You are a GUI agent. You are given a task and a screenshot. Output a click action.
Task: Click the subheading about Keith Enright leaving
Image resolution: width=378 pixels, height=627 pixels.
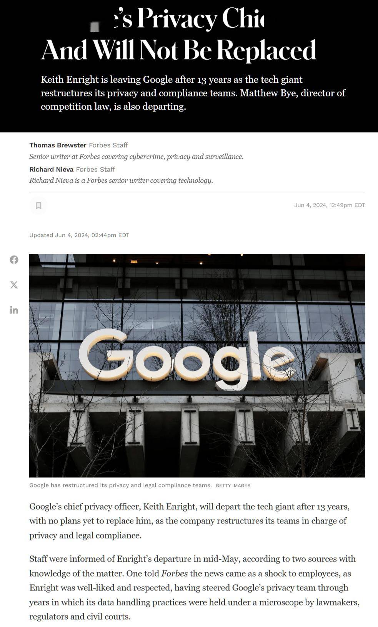pos(193,93)
